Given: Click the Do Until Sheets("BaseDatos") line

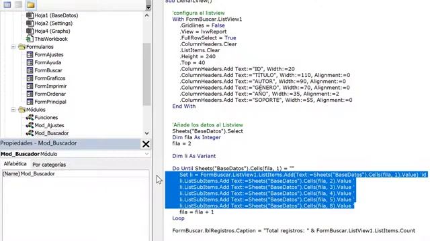Looking at the screenshot, I should tap(233, 168).
